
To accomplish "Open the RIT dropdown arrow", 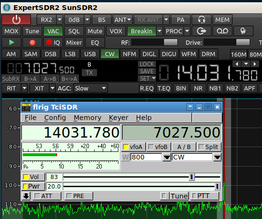I will (x=24, y=88).
